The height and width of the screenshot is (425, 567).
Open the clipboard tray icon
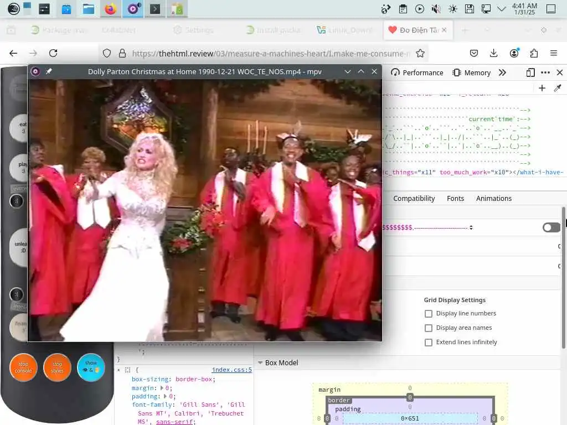pos(403,9)
